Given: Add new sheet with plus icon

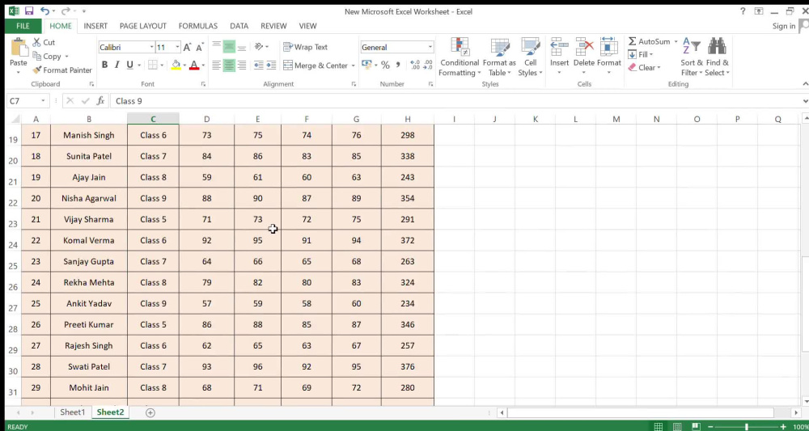Looking at the screenshot, I should tap(150, 412).
